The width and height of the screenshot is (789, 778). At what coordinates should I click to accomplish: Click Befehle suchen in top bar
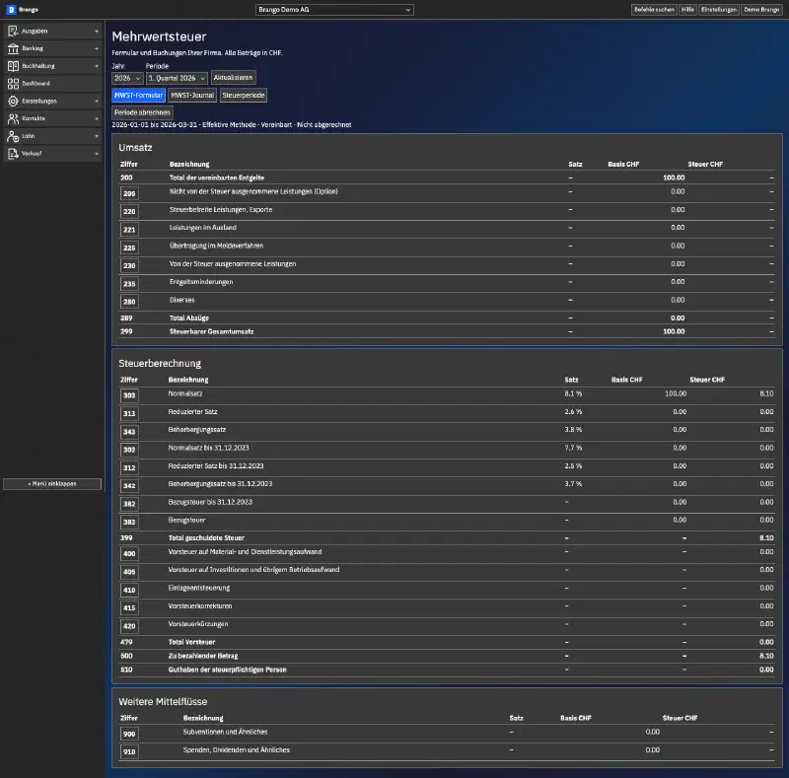(654, 10)
